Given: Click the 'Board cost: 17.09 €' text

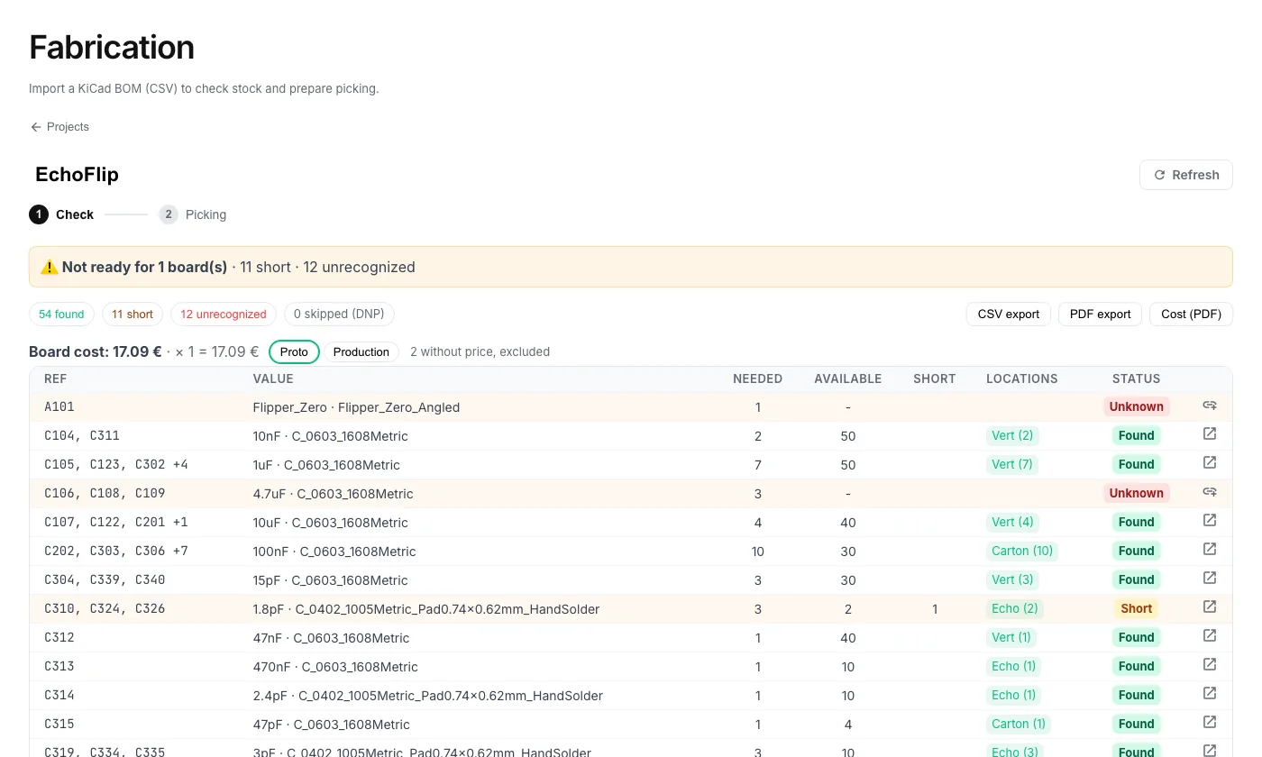Looking at the screenshot, I should [96, 351].
